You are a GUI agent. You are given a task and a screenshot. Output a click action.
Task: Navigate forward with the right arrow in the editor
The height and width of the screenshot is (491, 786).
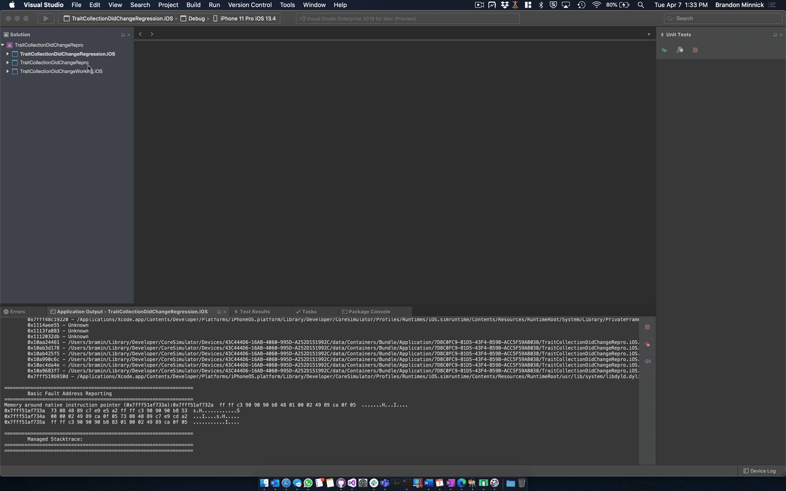click(152, 34)
